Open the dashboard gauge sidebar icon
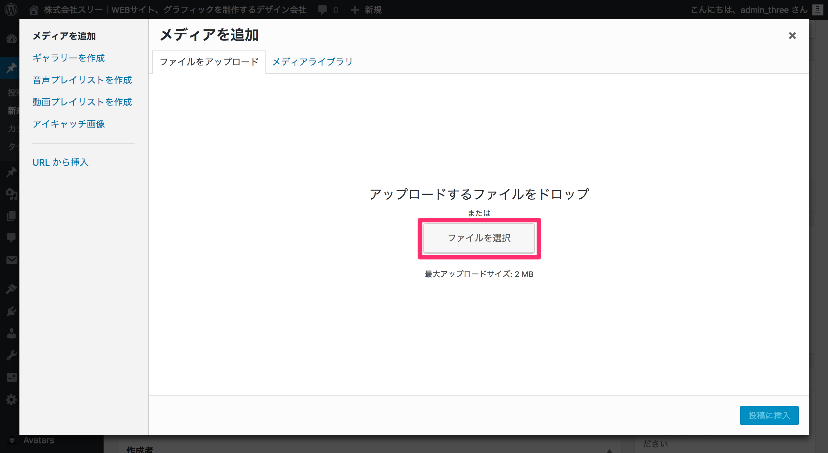 click(x=11, y=39)
